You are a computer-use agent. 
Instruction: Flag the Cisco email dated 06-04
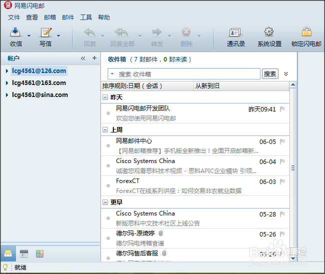pyautogui.click(x=282, y=161)
